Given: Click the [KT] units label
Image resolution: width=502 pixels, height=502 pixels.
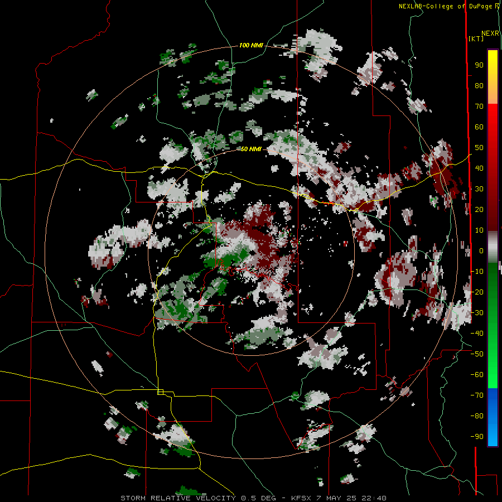Looking at the screenshot, I should coord(476,38).
